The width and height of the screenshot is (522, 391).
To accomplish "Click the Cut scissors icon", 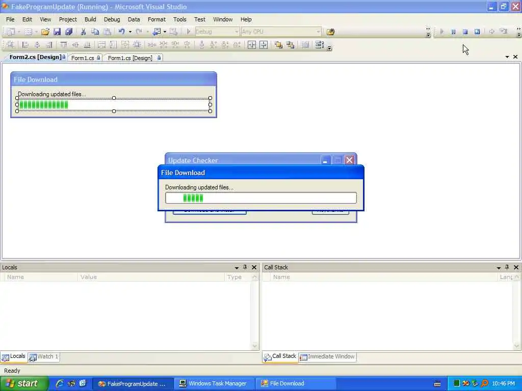I will click(83, 32).
